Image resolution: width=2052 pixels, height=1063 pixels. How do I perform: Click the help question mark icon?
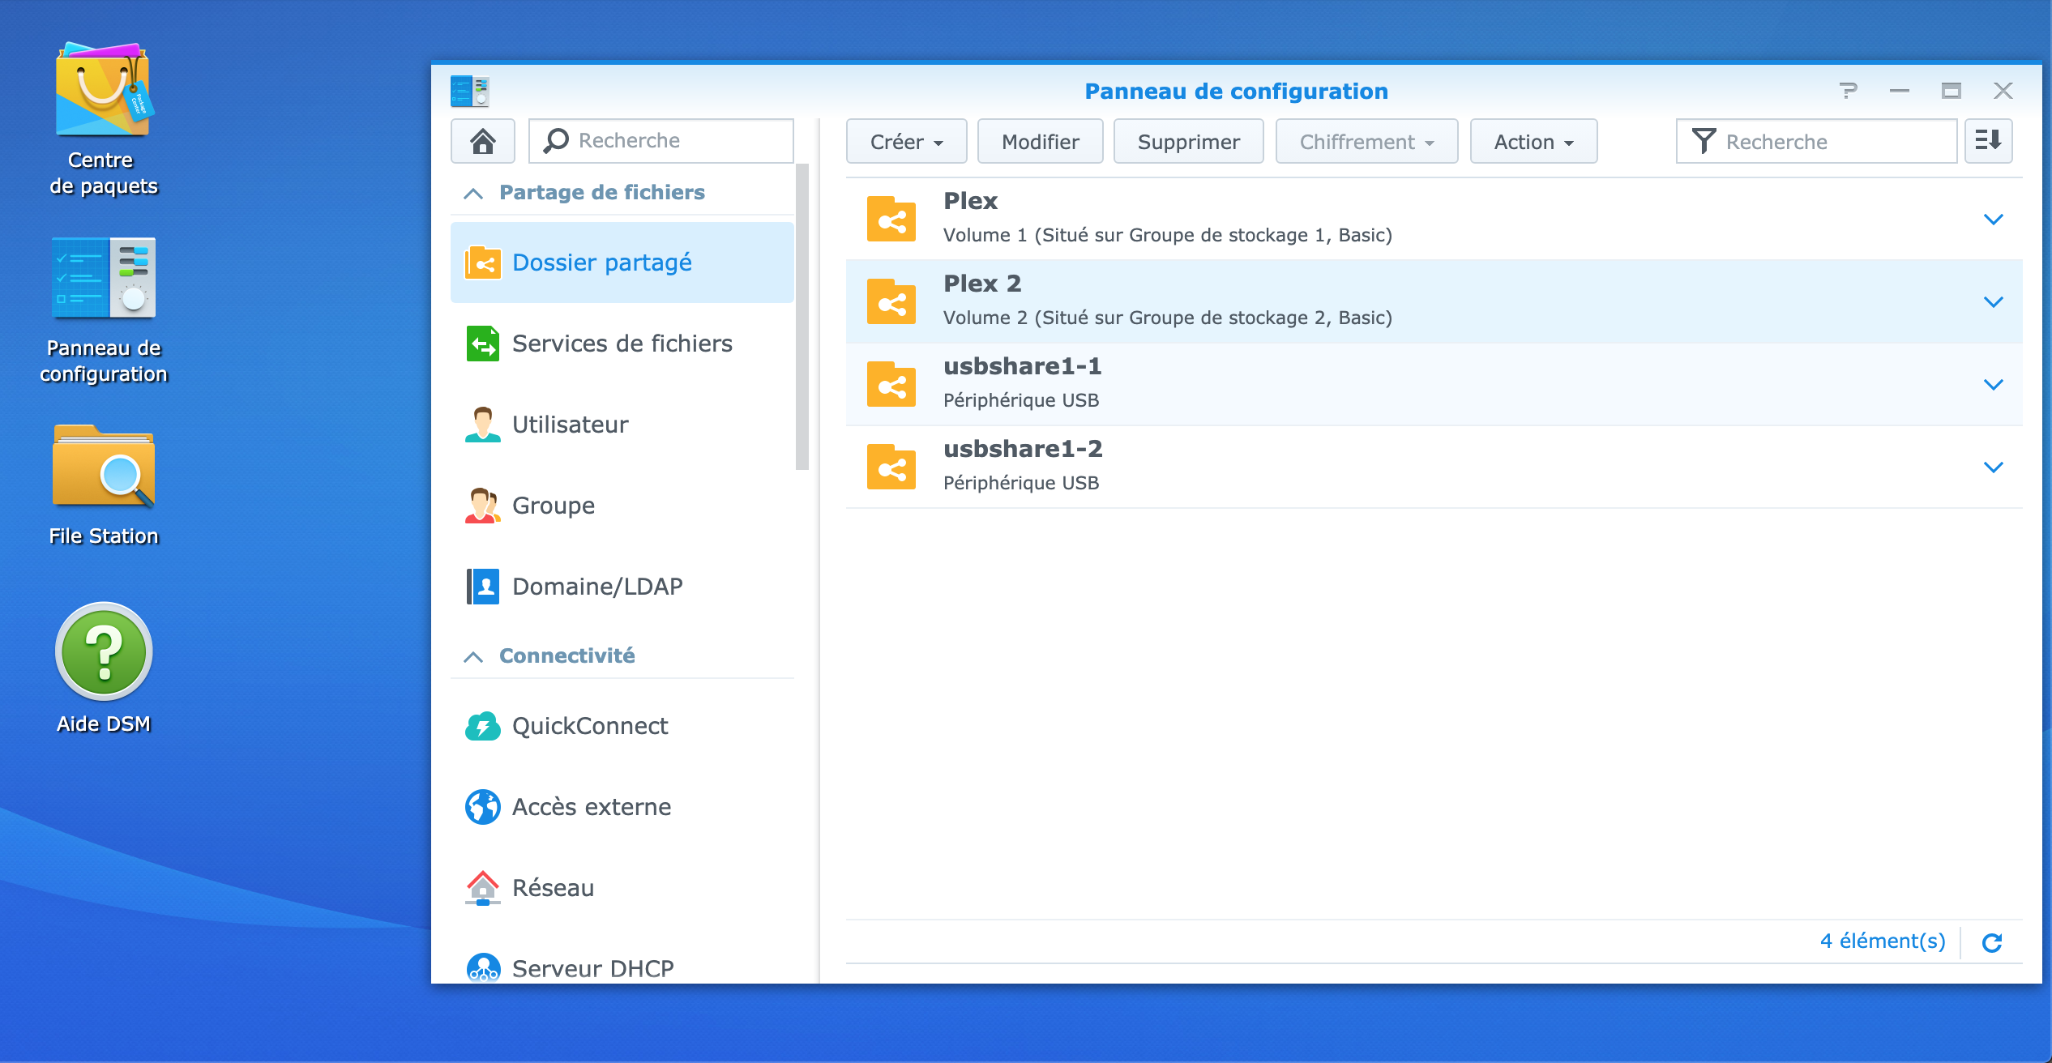point(1848,91)
